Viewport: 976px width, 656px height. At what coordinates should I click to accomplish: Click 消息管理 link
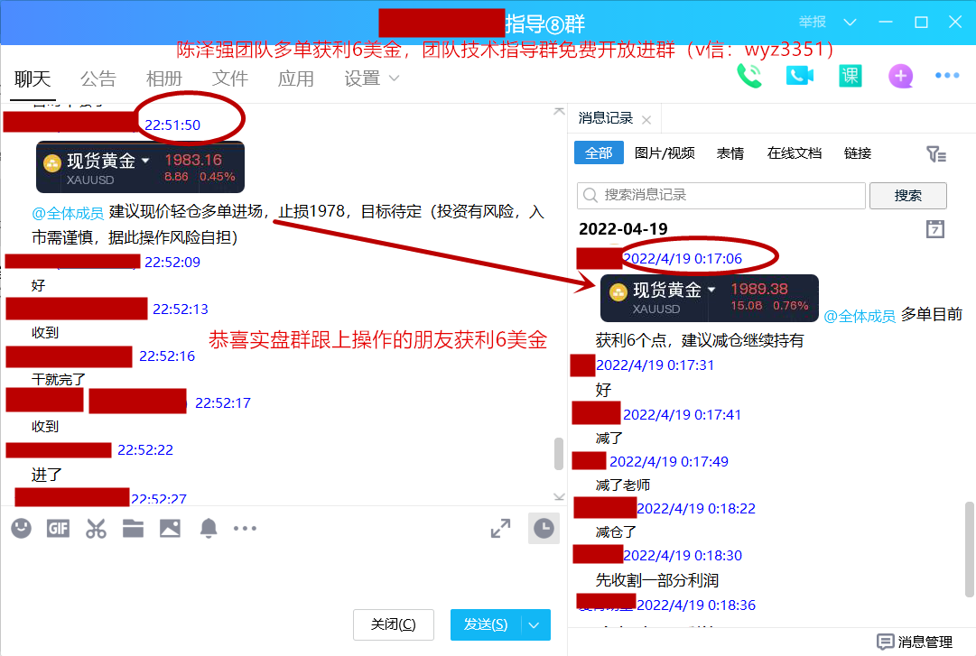tap(925, 642)
